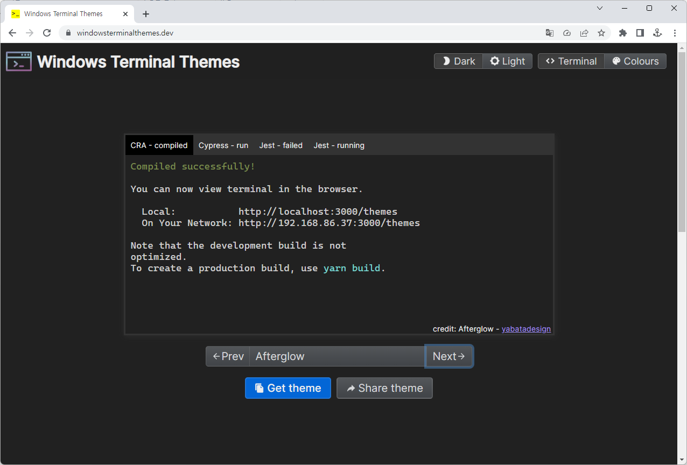
Task: Click the Get theme button
Action: point(288,388)
